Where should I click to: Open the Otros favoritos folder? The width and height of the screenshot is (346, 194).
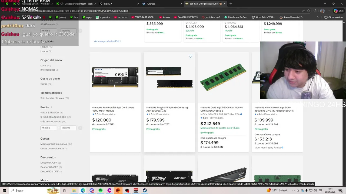point(334,17)
